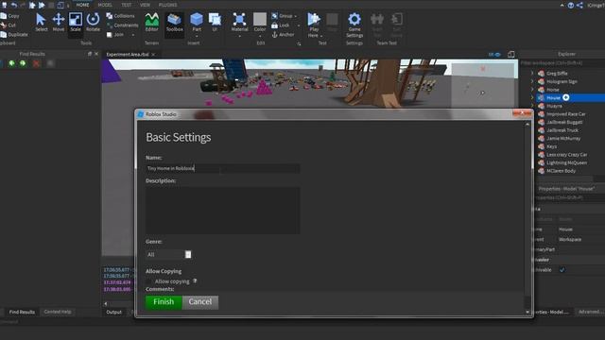Expand the Greg Biffle tree item

532,73
